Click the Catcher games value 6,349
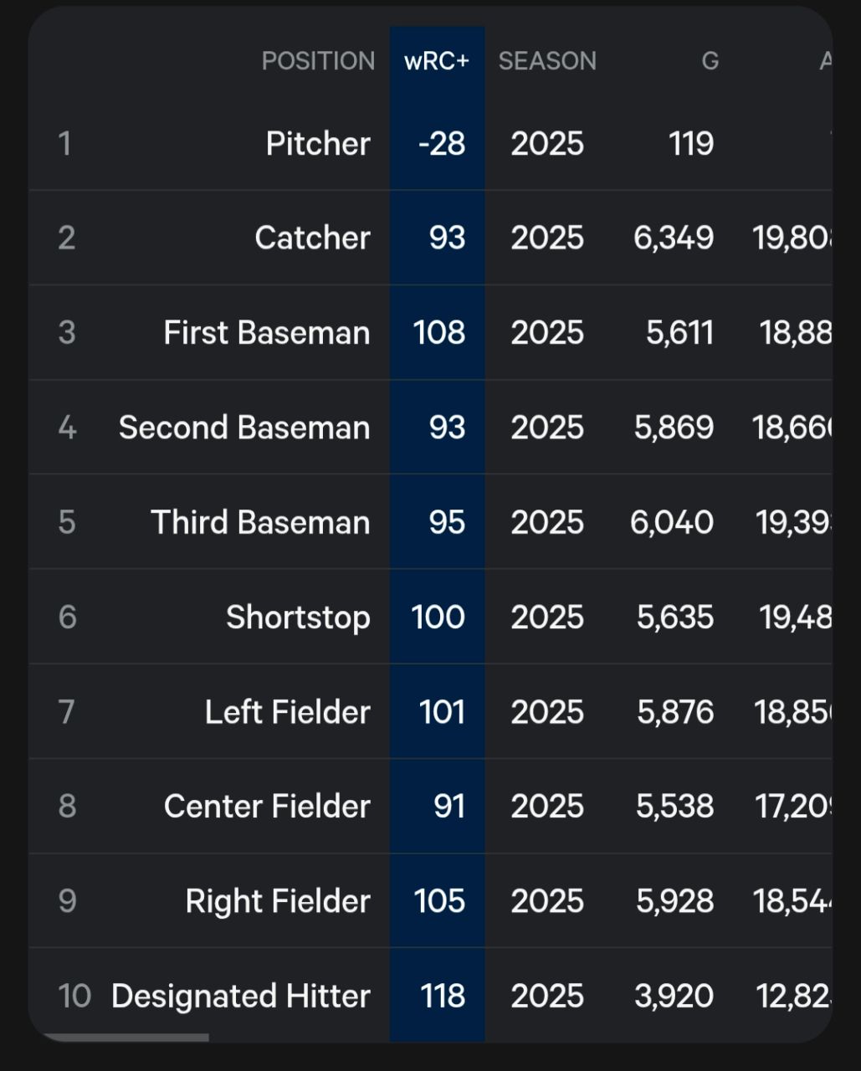 click(x=674, y=238)
